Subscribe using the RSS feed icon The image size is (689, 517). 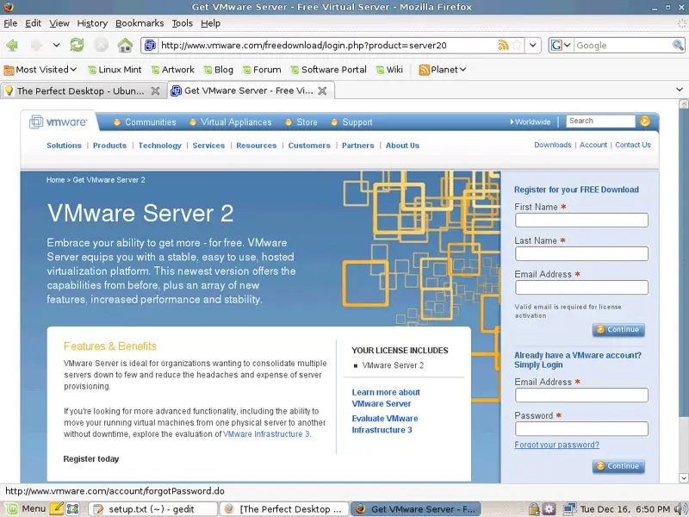pos(503,46)
